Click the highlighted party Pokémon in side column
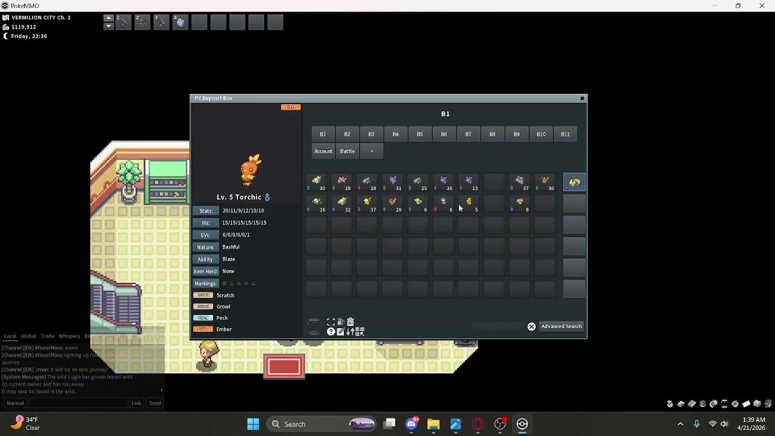The height and width of the screenshot is (436, 775). [575, 183]
